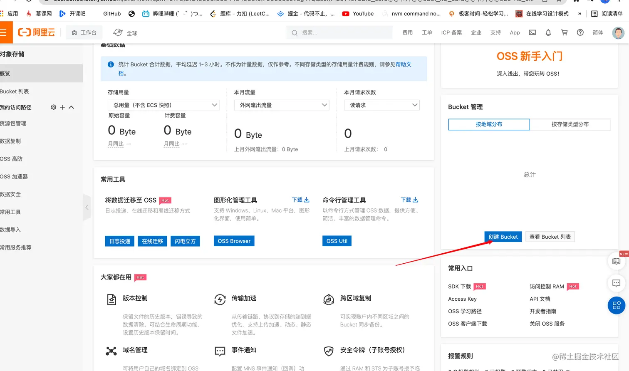
Task: Open the 读请求 request type dropdown
Action: click(x=382, y=105)
